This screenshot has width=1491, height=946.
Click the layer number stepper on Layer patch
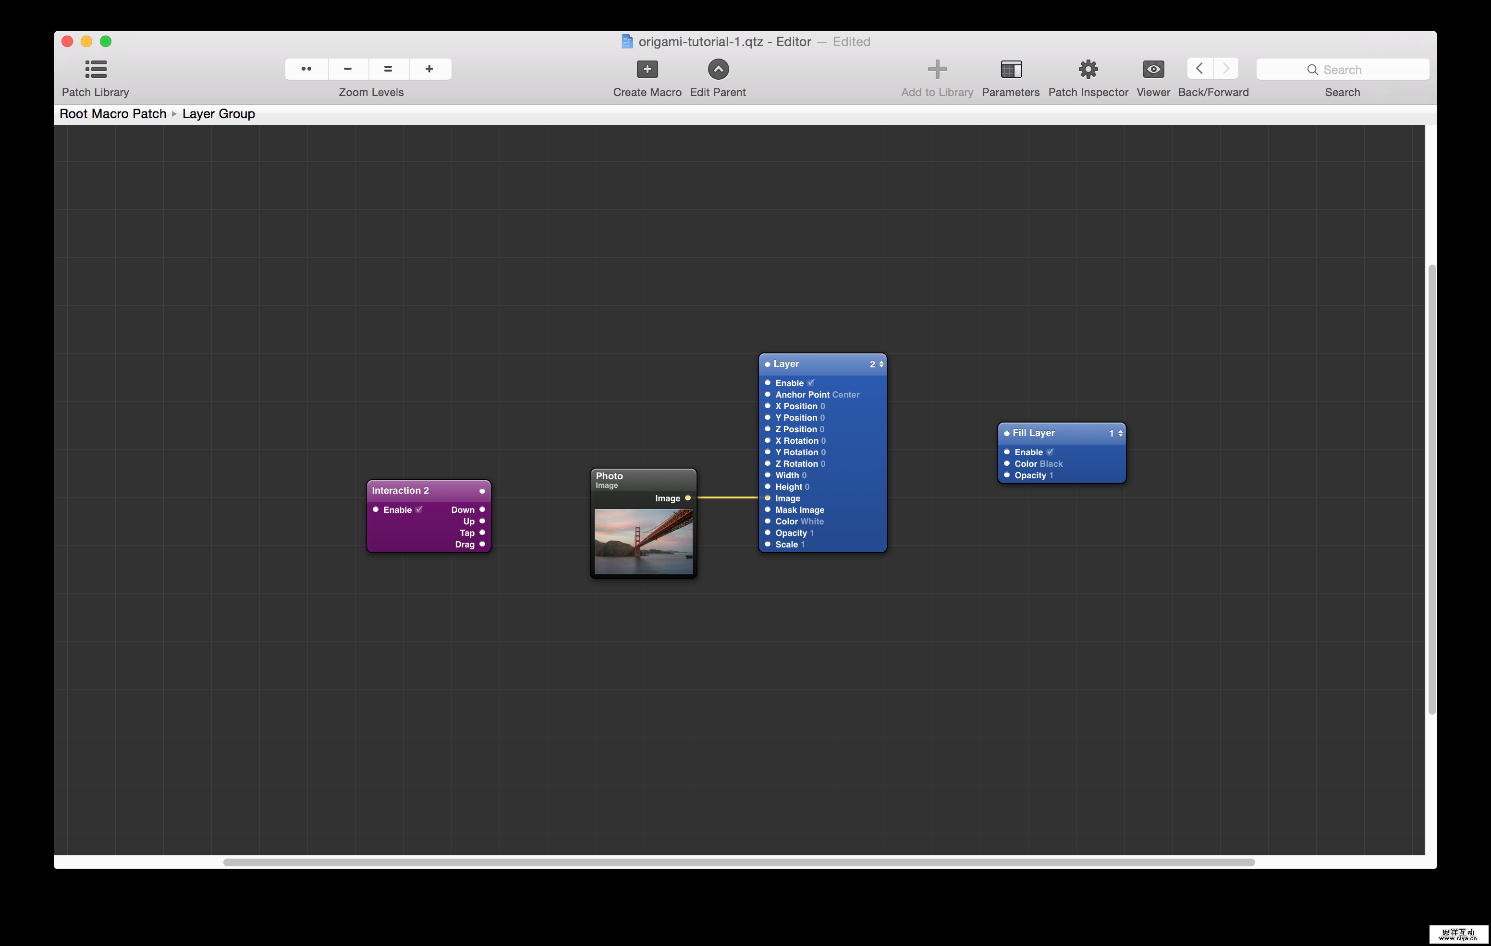point(880,364)
